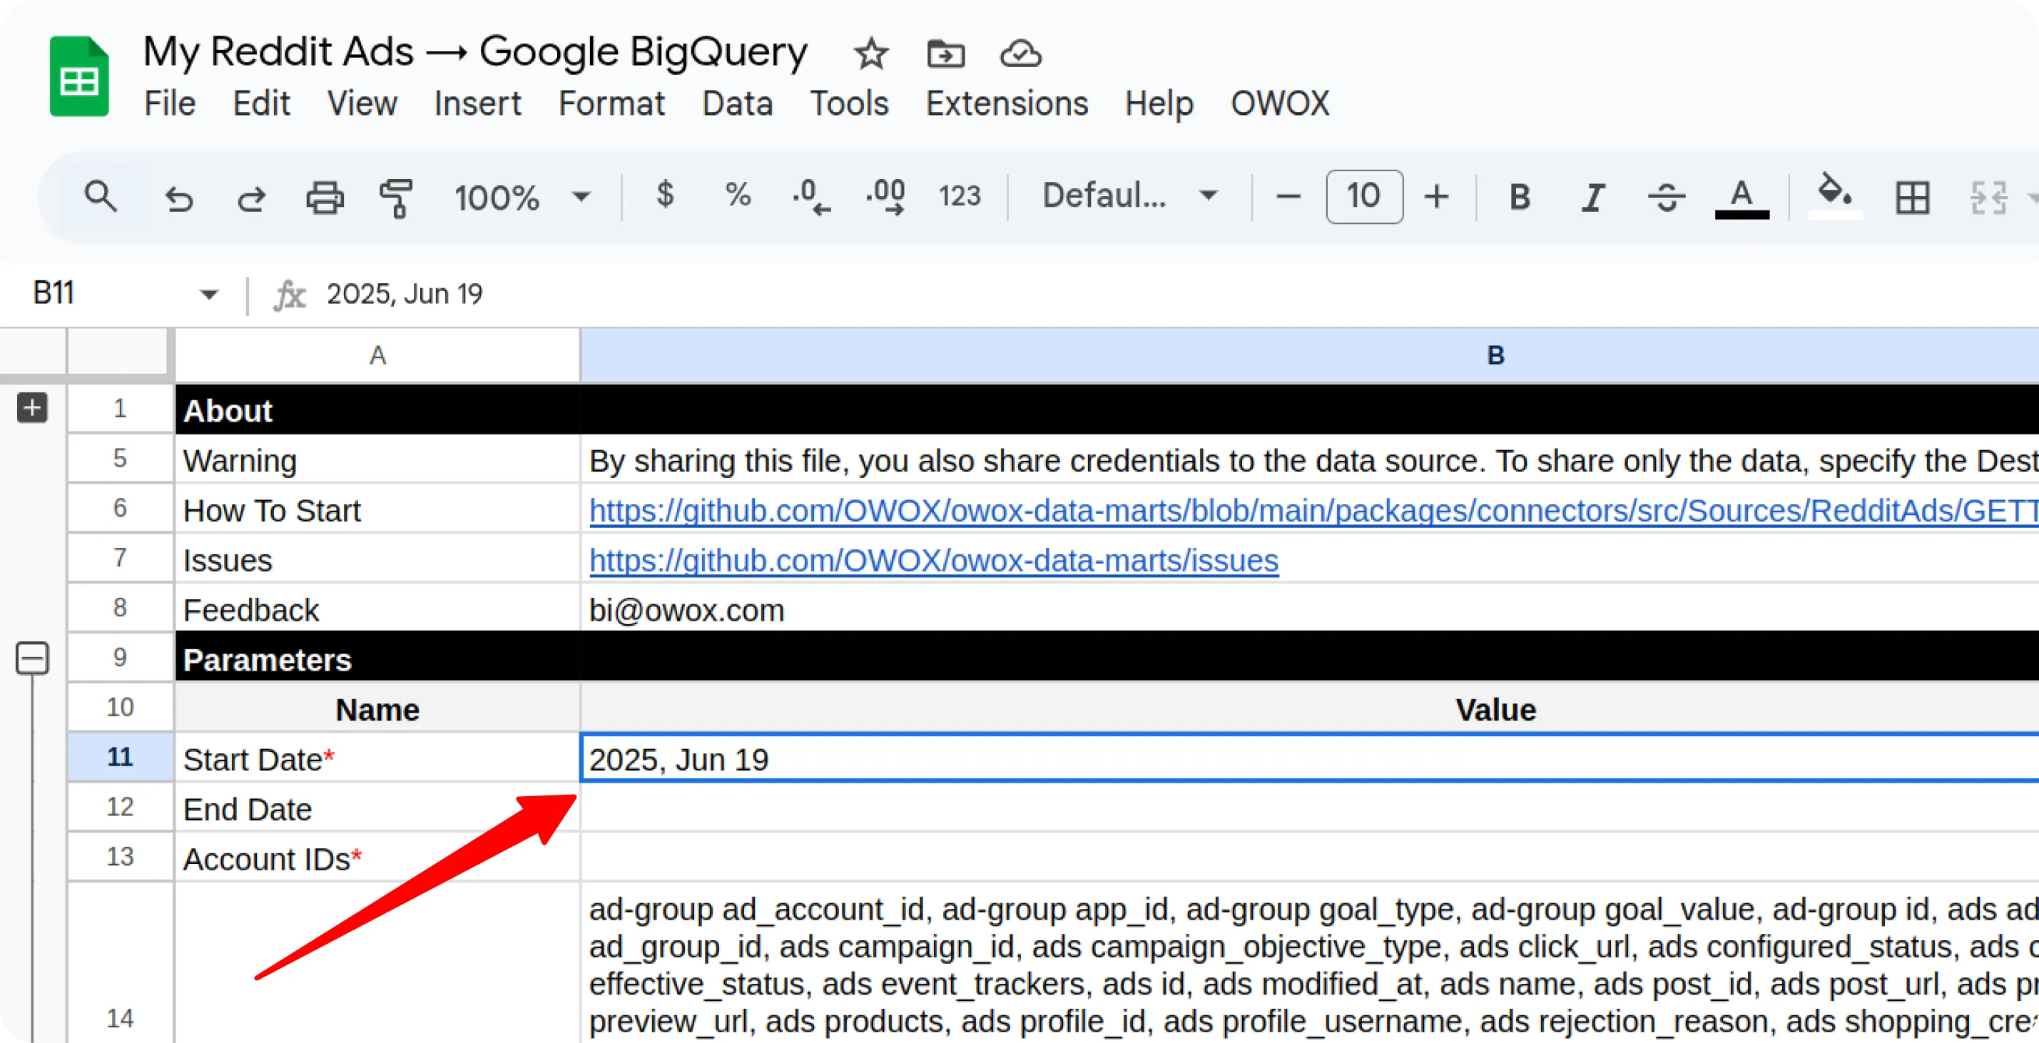Decrease font size with minus button
This screenshot has width=2039, height=1043.
[x=1288, y=196]
